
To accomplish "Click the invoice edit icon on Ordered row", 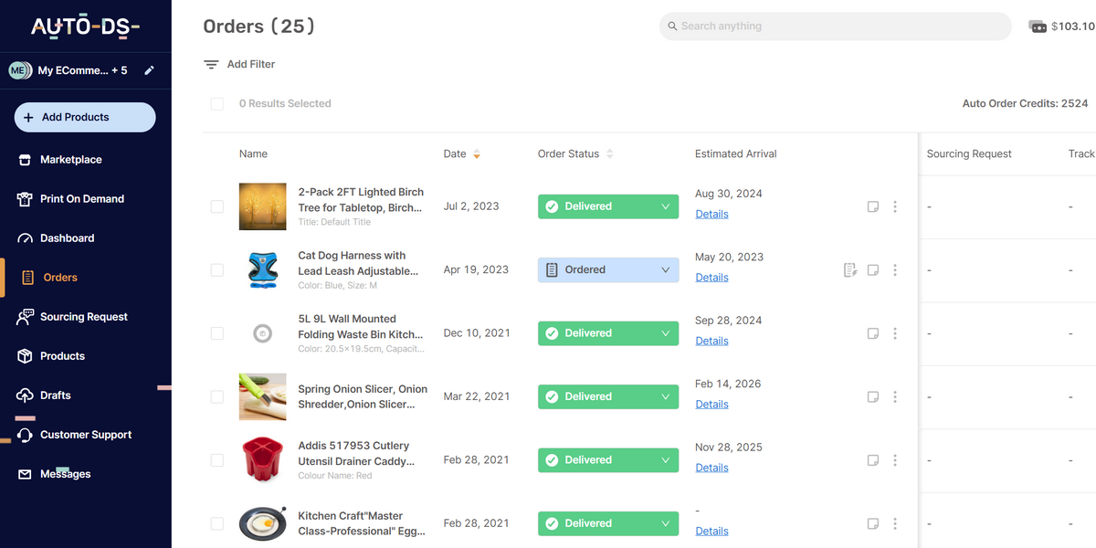I will 850,270.
